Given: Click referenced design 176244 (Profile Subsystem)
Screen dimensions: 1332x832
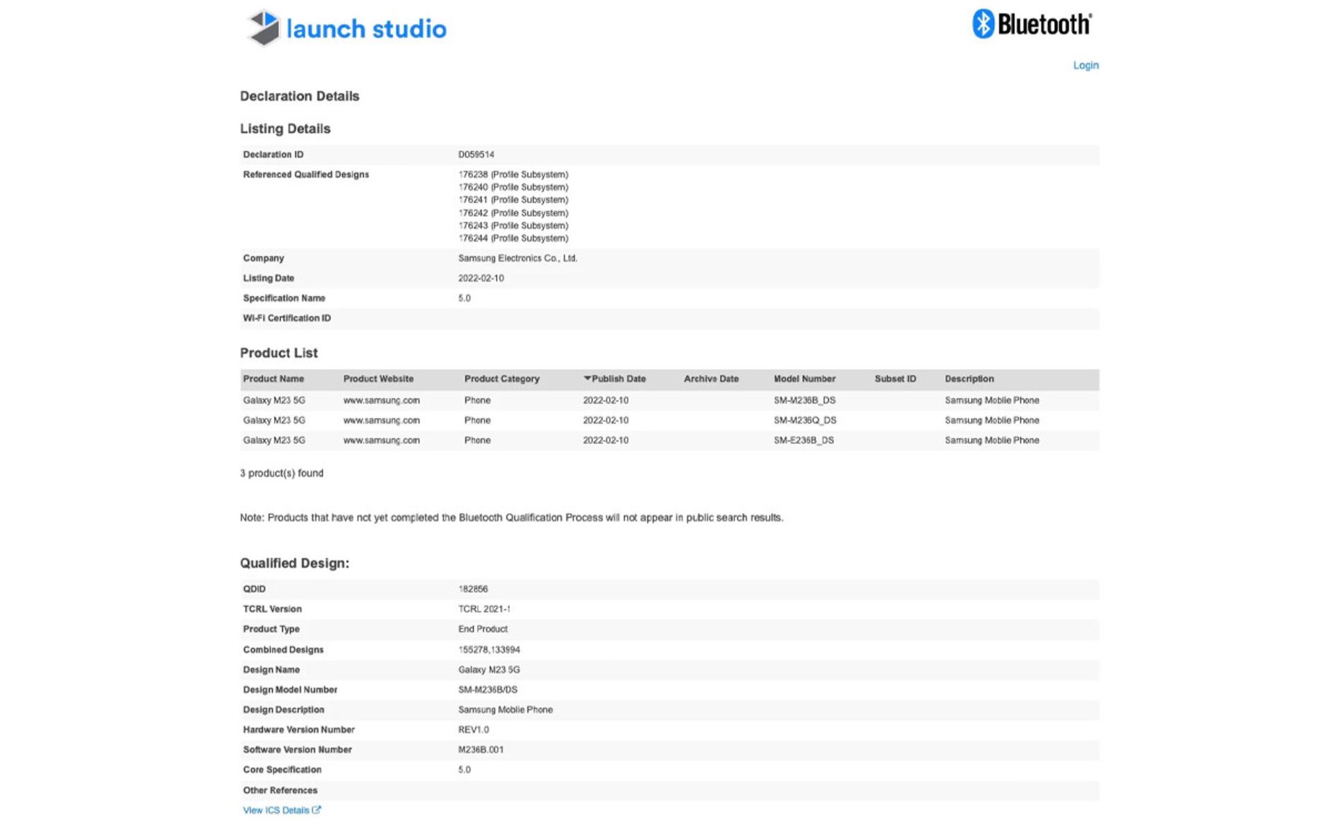Looking at the screenshot, I should point(513,238).
